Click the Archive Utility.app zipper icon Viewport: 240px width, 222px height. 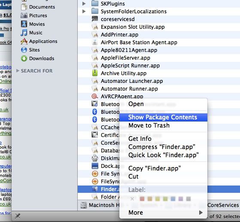[95, 73]
